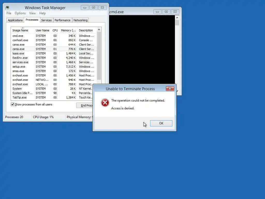This screenshot has height=199, width=265.
Task: Close the Windows Task Manager window
Action: click(102, 8)
